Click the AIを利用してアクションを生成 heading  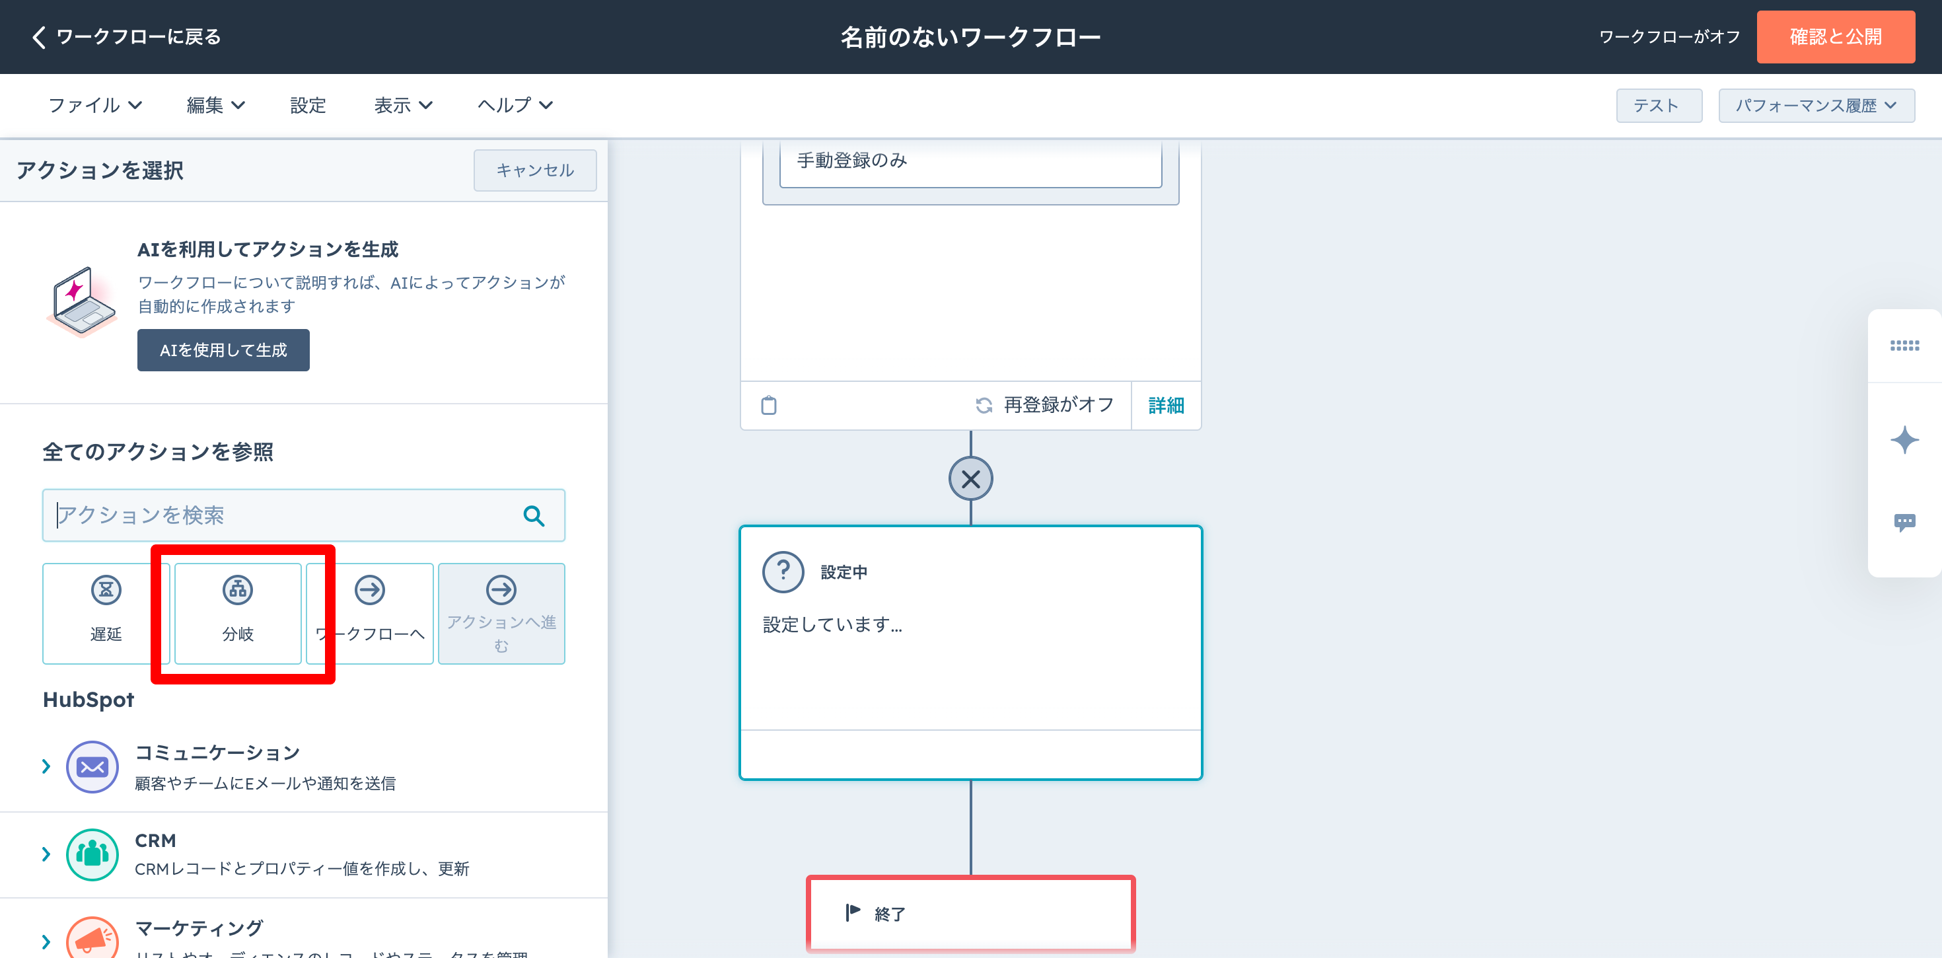[x=268, y=250]
